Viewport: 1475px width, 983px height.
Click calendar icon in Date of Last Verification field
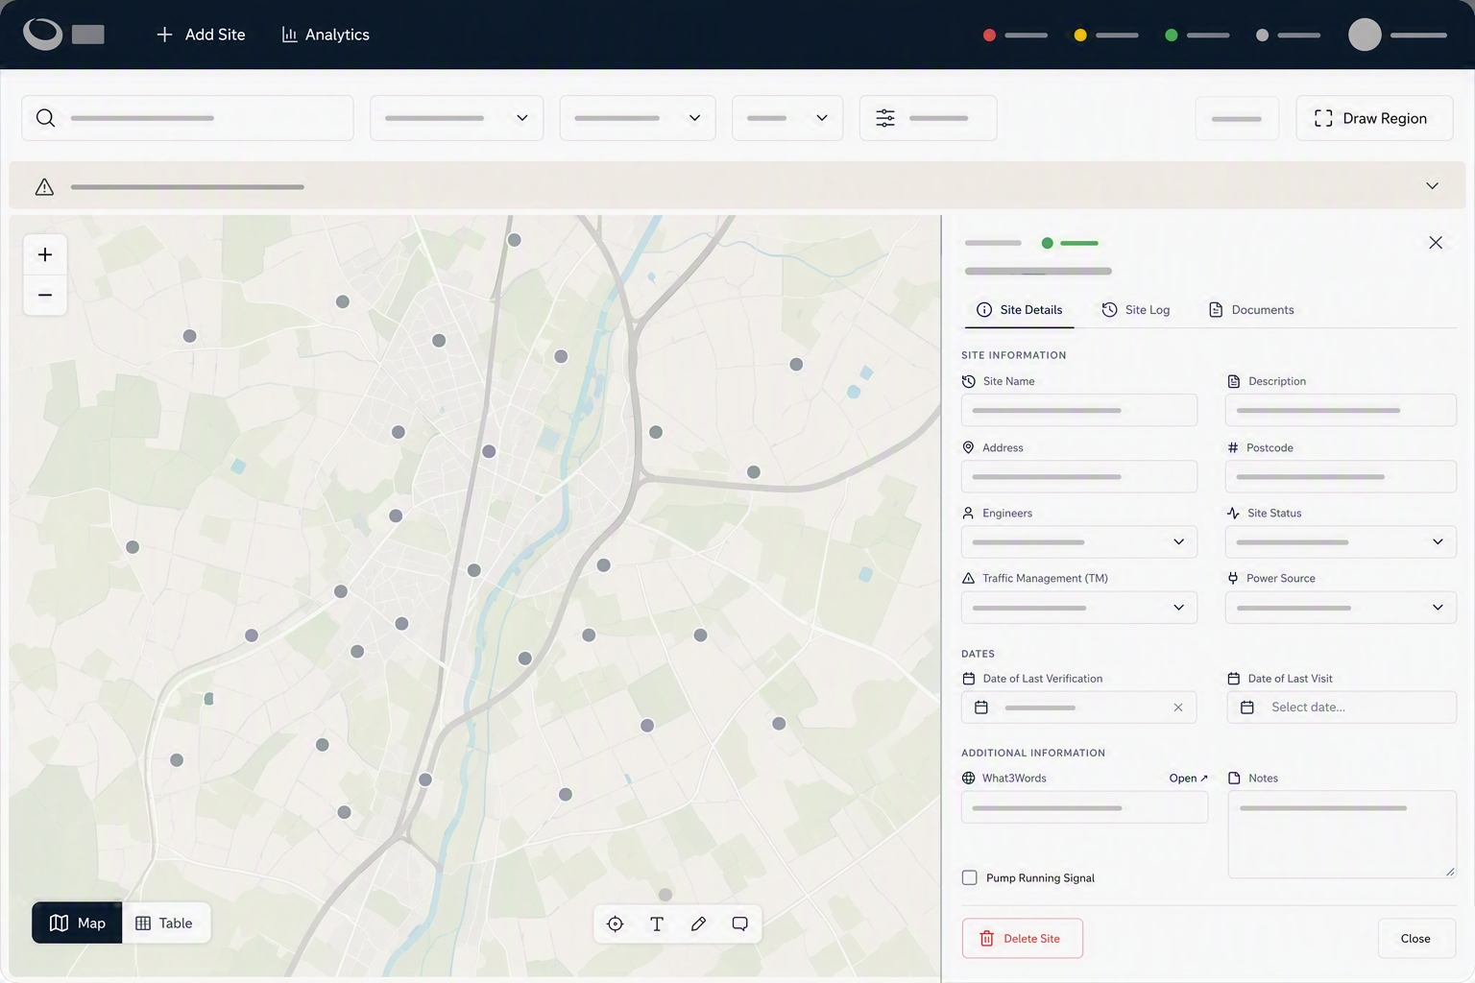pos(981,707)
